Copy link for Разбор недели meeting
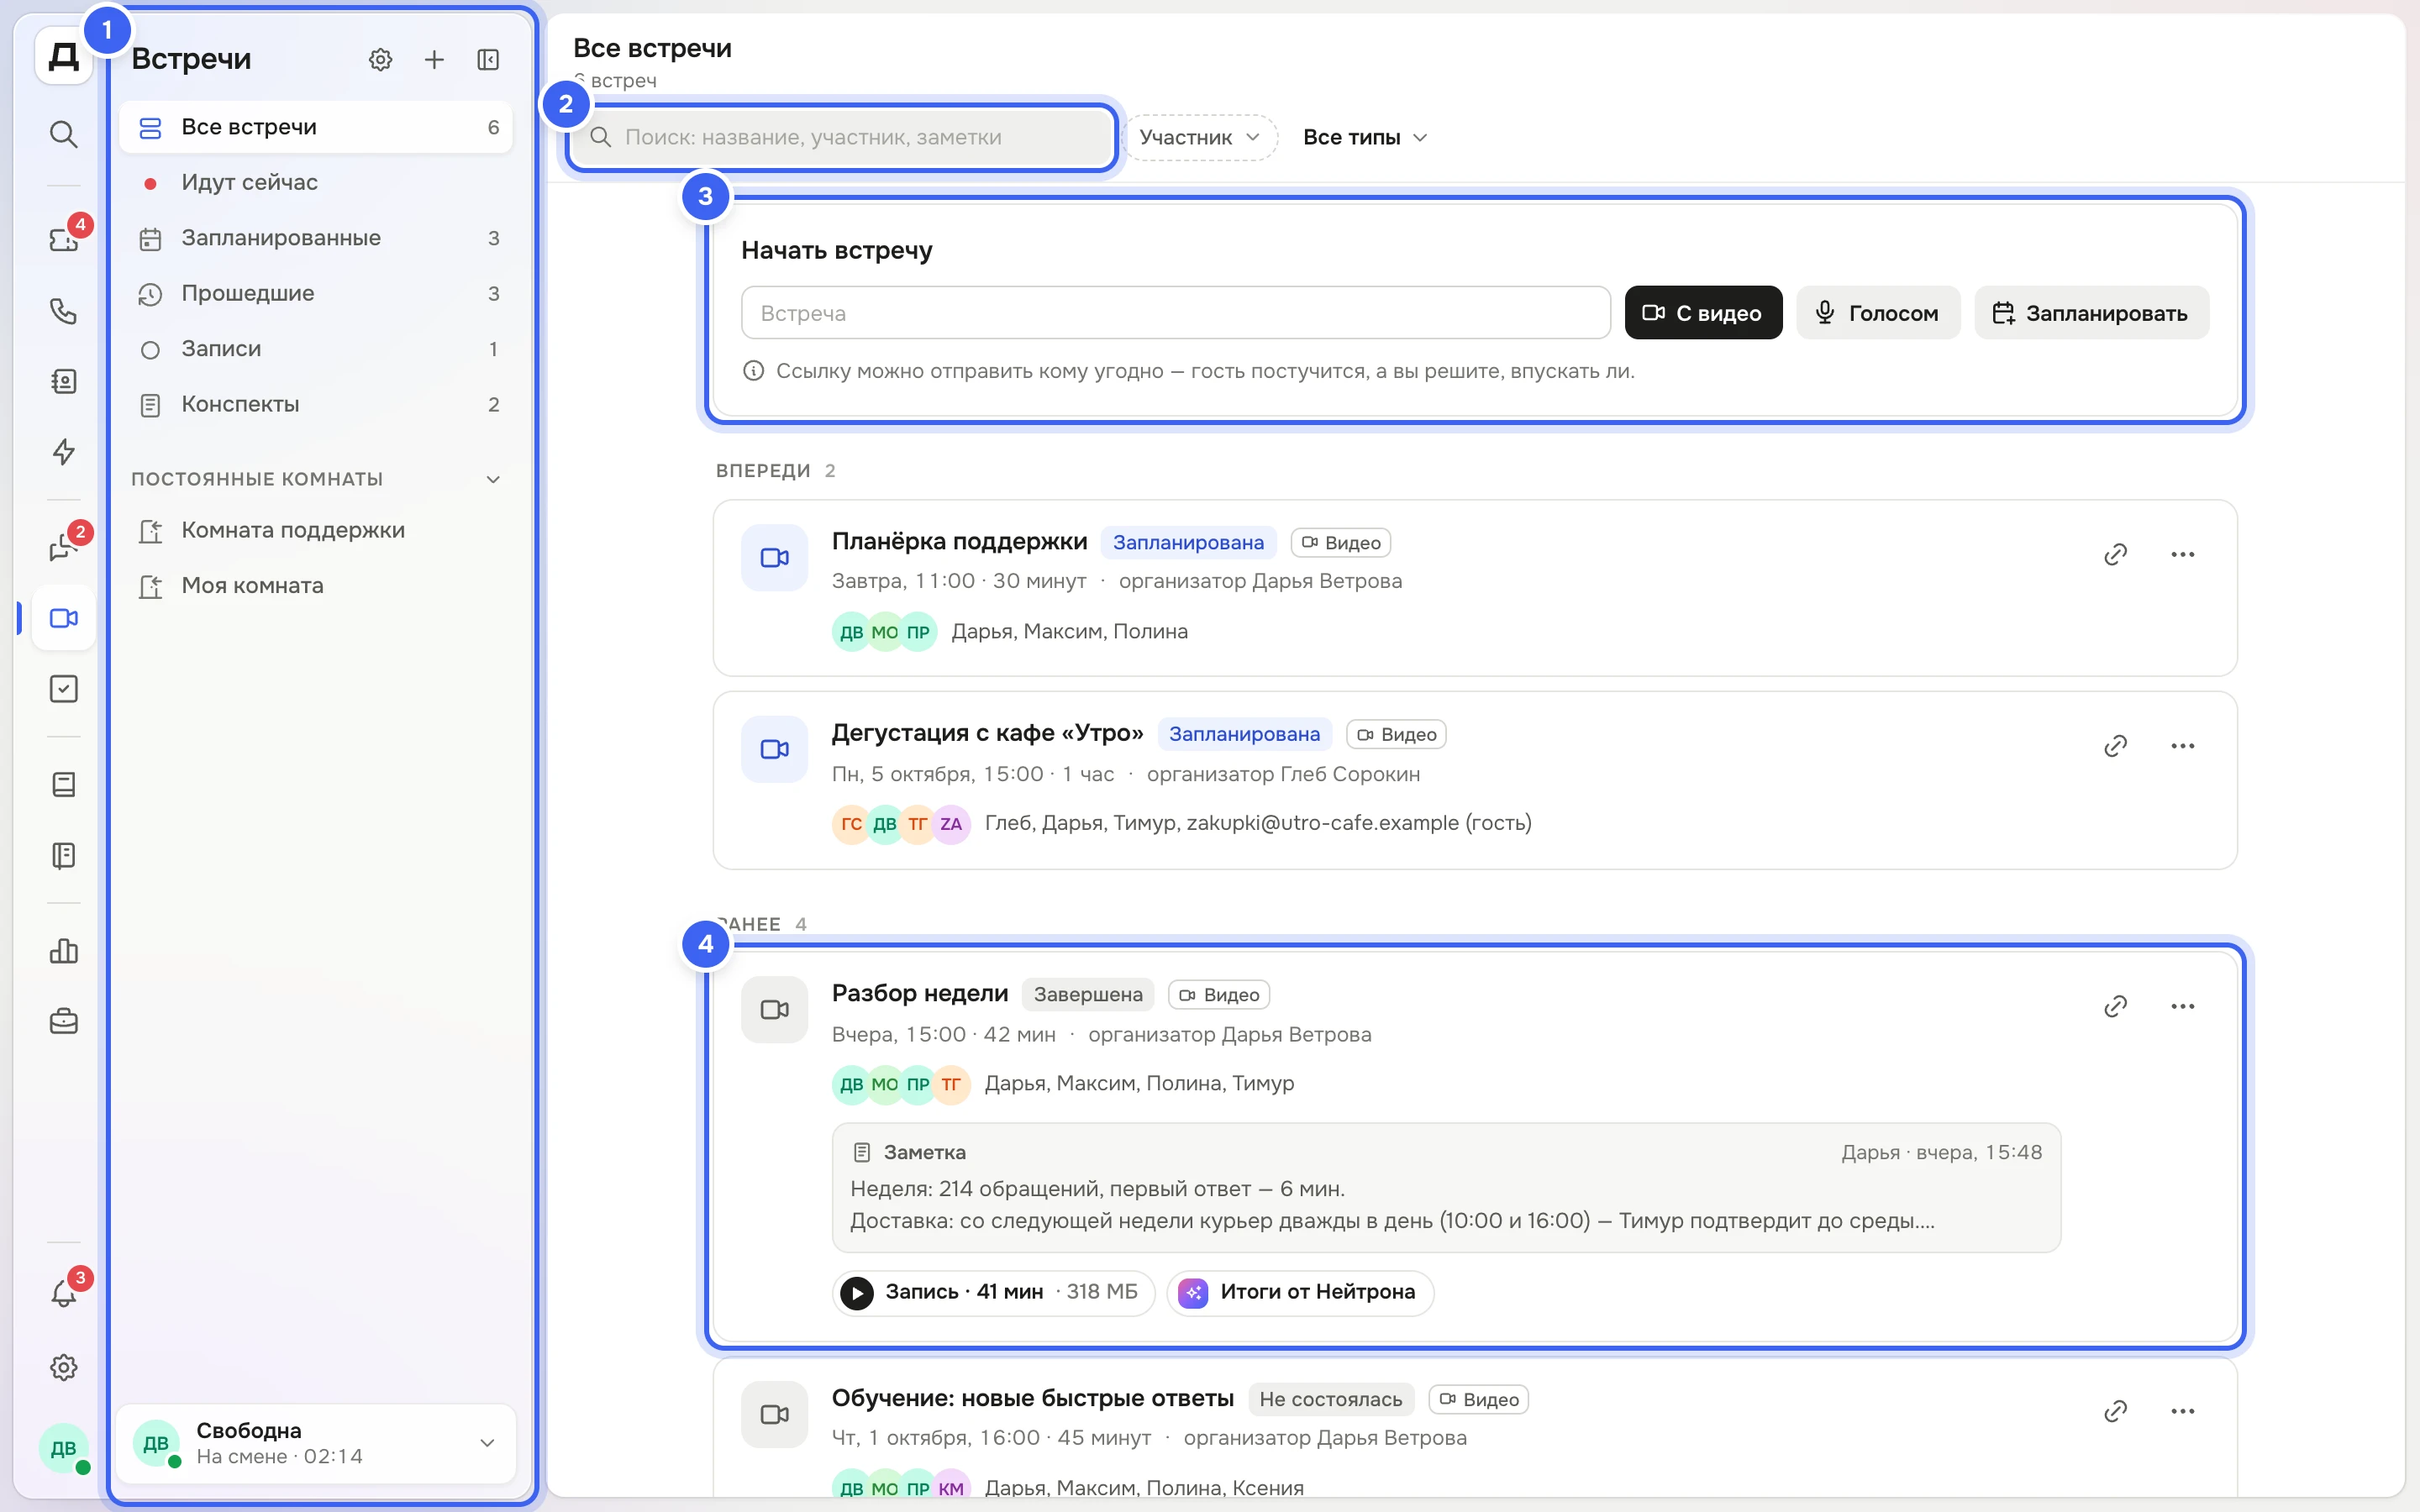The image size is (2420, 1512). coord(2115,1006)
